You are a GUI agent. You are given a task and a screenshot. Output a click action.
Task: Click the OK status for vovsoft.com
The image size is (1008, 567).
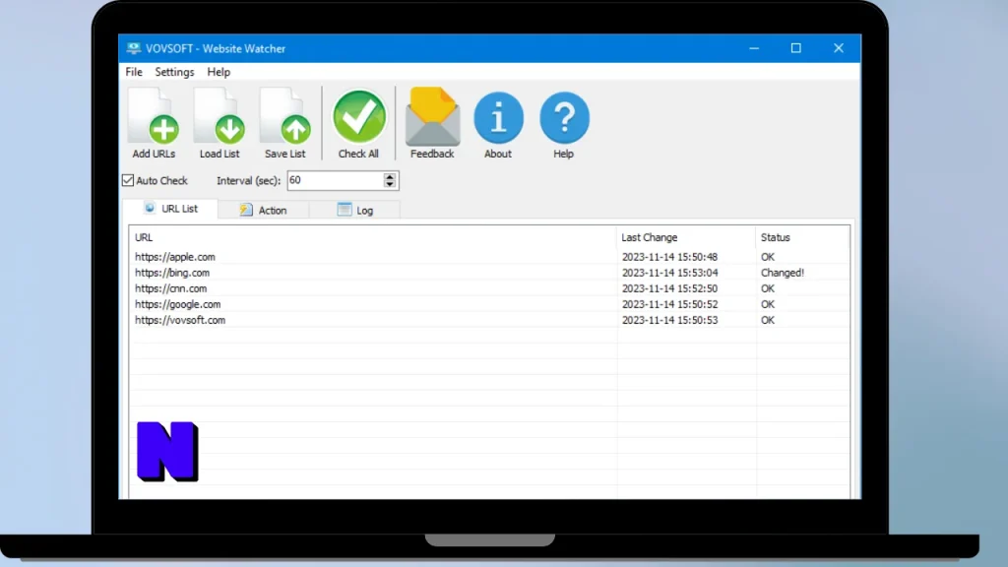click(768, 320)
